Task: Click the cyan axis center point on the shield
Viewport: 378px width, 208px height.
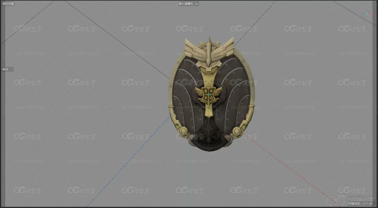Action: [x=209, y=94]
